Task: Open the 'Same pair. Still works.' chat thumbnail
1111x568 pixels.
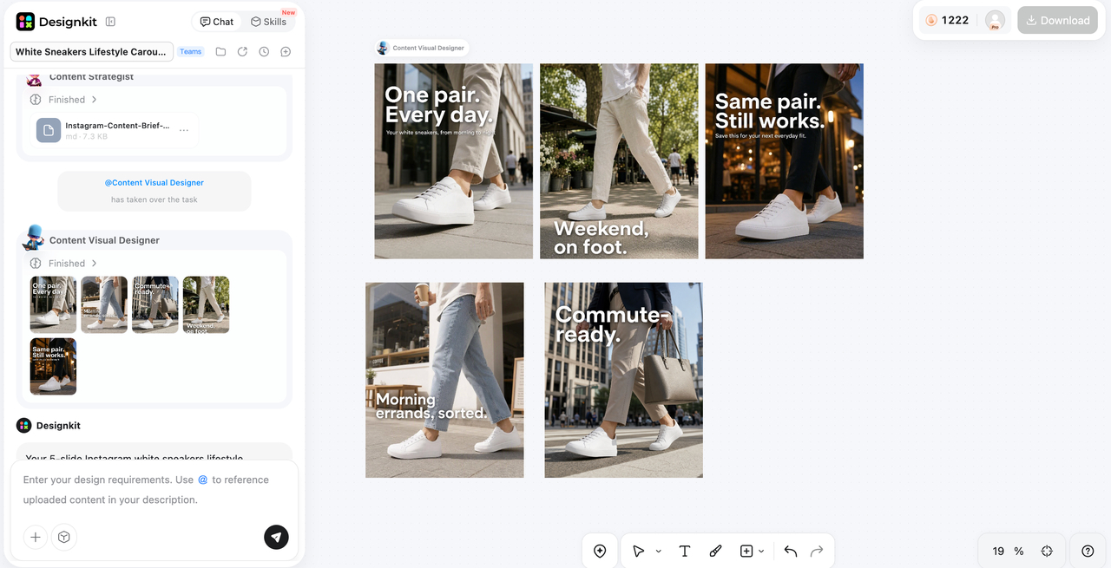Action: pyautogui.click(x=53, y=367)
